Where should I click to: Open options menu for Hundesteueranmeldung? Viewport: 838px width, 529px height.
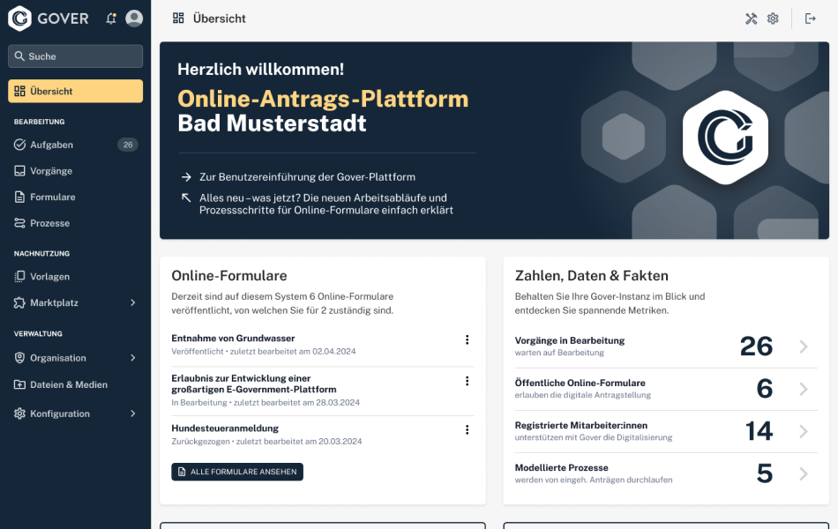pos(467,430)
